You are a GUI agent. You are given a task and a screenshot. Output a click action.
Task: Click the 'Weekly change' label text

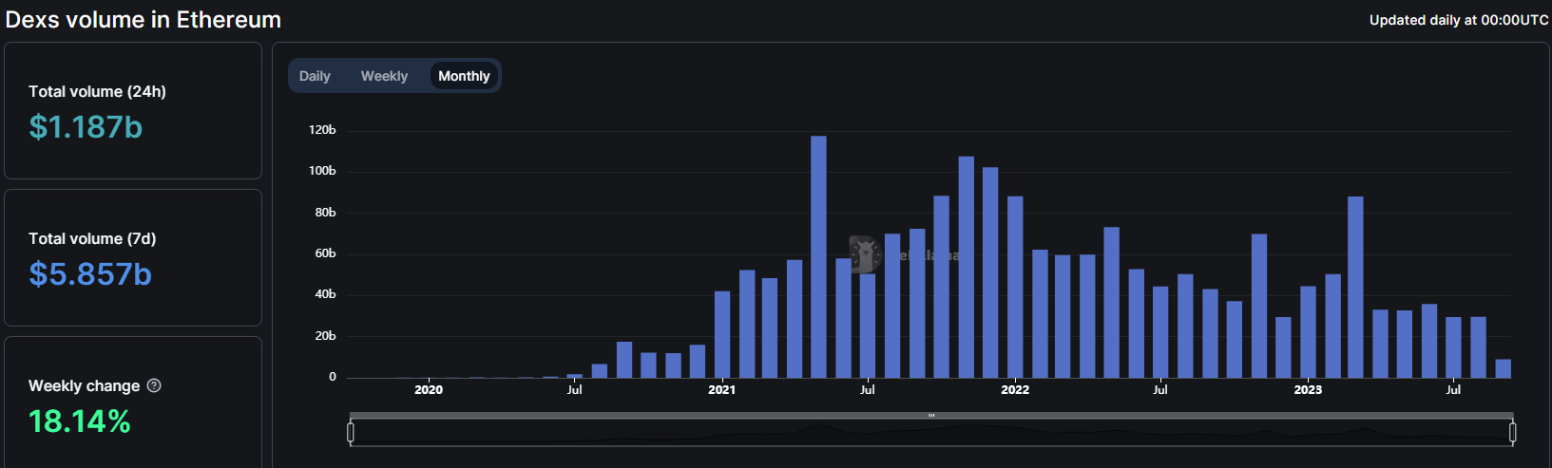pos(84,385)
